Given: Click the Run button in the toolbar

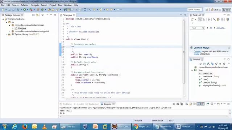Looking at the screenshot, I should click(24, 10).
